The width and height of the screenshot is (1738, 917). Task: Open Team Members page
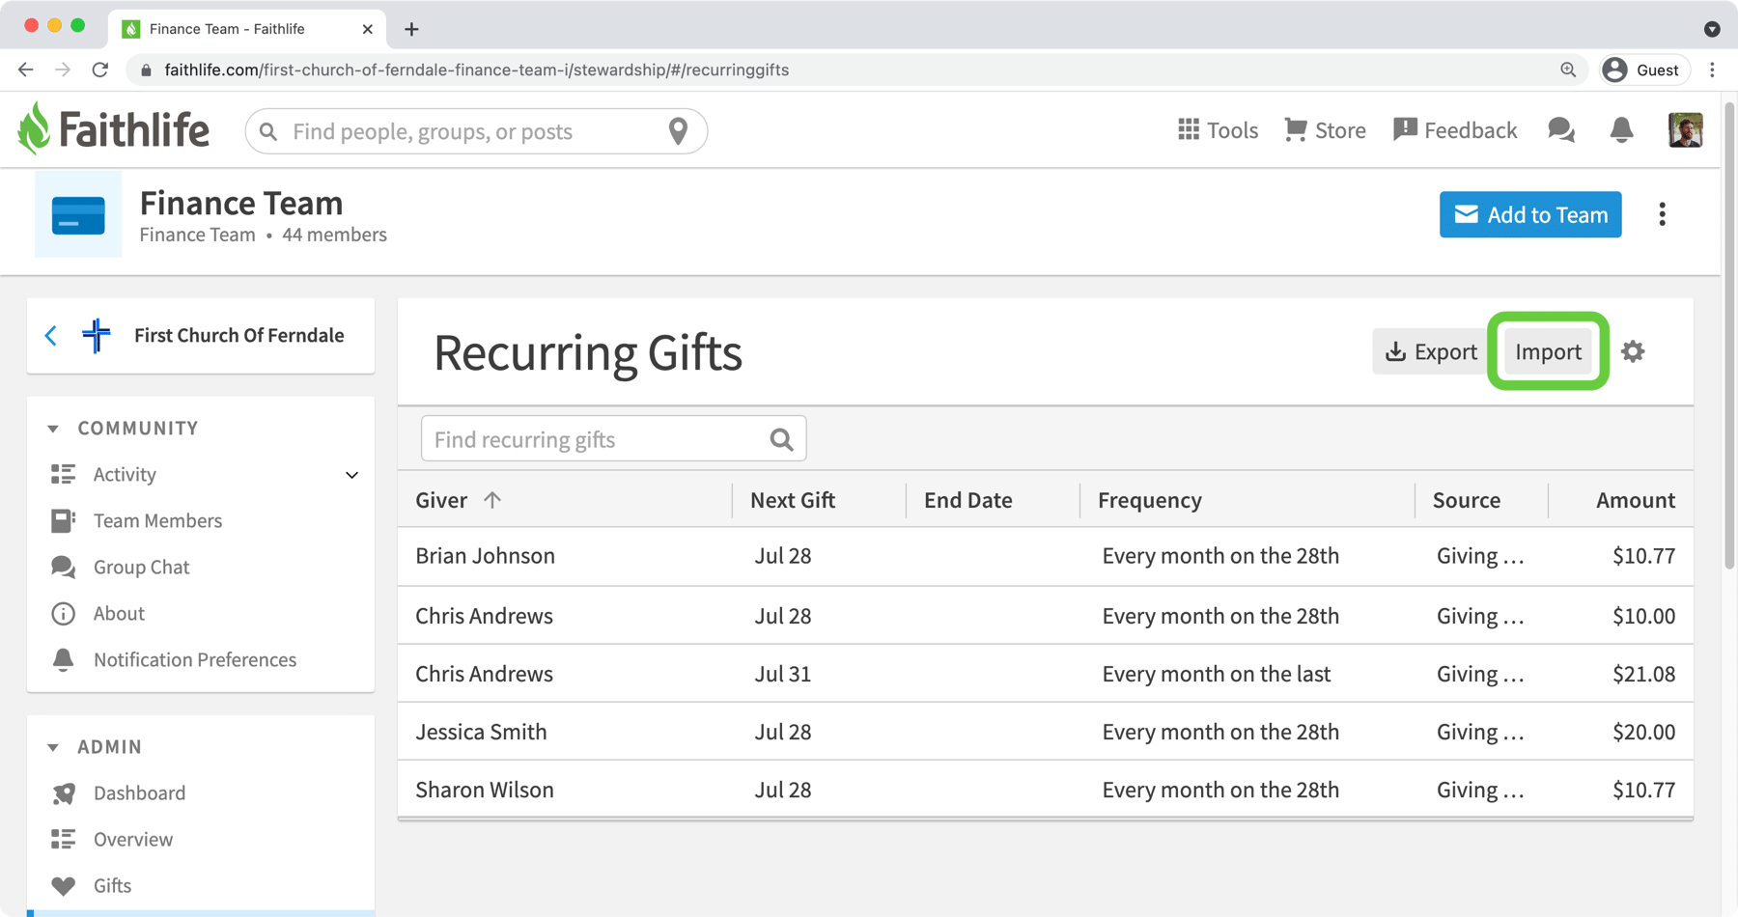tap(157, 520)
